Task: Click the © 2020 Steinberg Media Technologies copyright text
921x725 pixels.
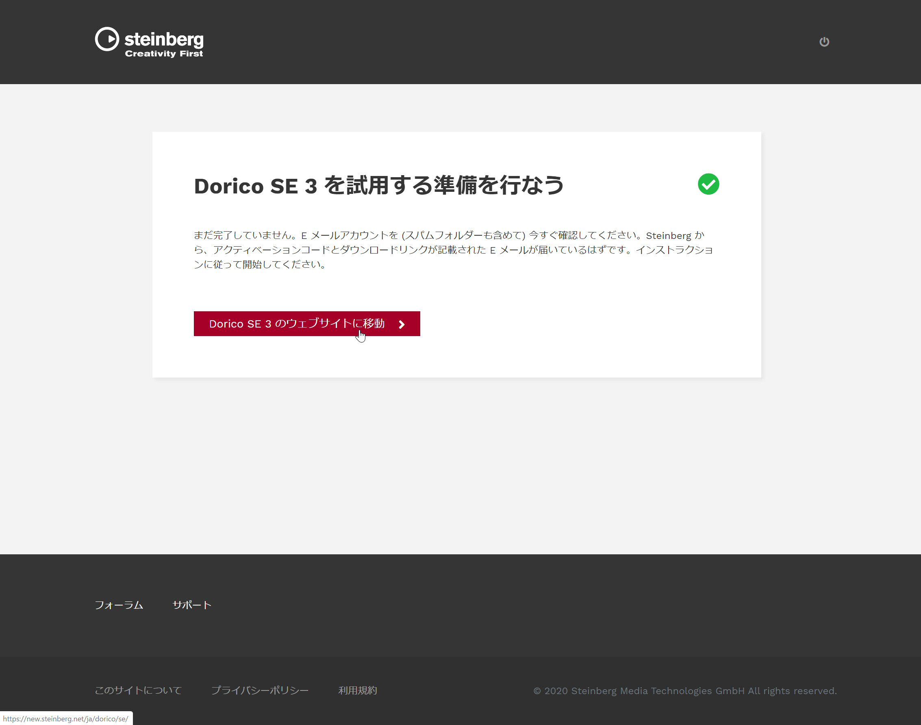Action: pyautogui.click(x=684, y=690)
